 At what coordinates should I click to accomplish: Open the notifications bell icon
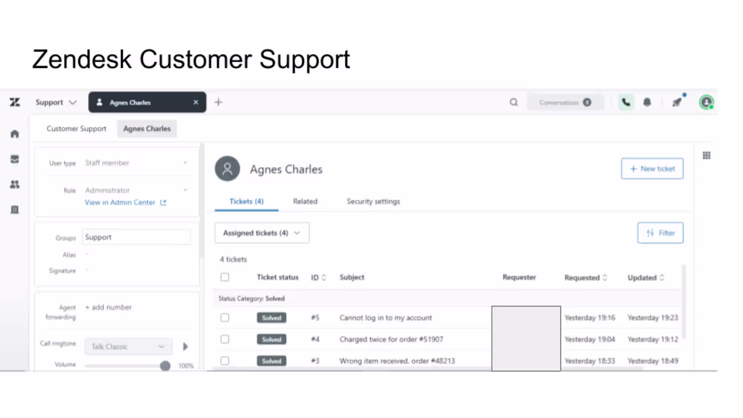tap(647, 103)
